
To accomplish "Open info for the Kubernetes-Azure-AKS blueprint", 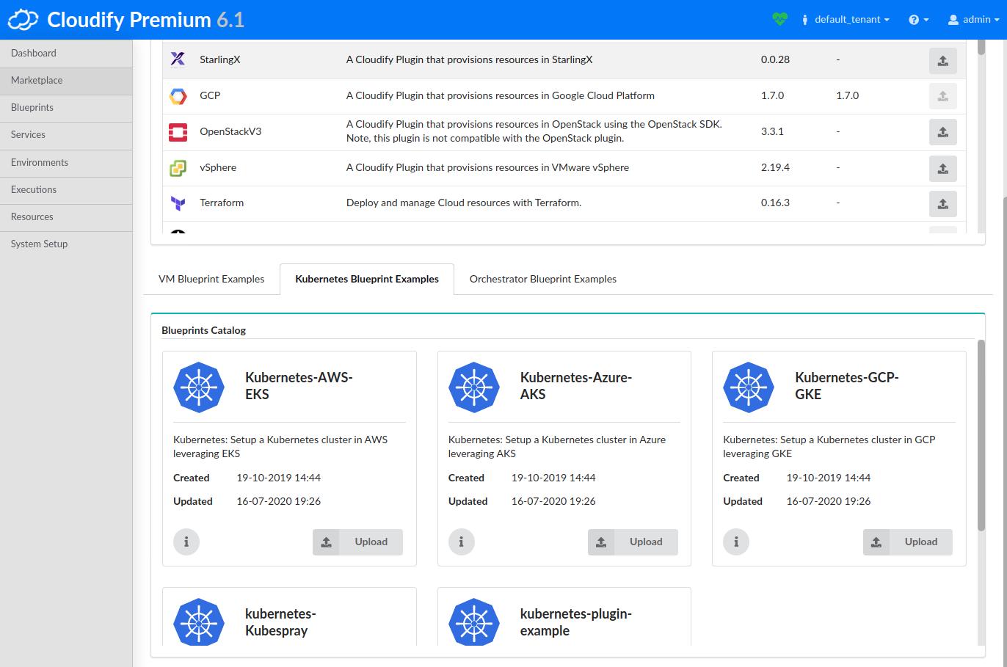I will tap(461, 542).
